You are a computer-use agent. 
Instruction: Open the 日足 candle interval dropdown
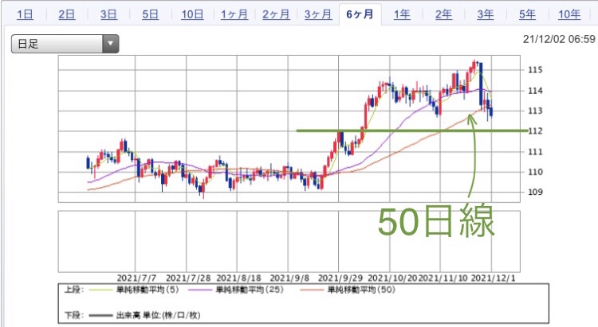pos(65,44)
